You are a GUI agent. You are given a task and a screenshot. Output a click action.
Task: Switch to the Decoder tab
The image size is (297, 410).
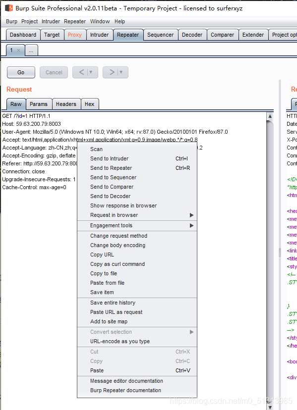pos(192,35)
